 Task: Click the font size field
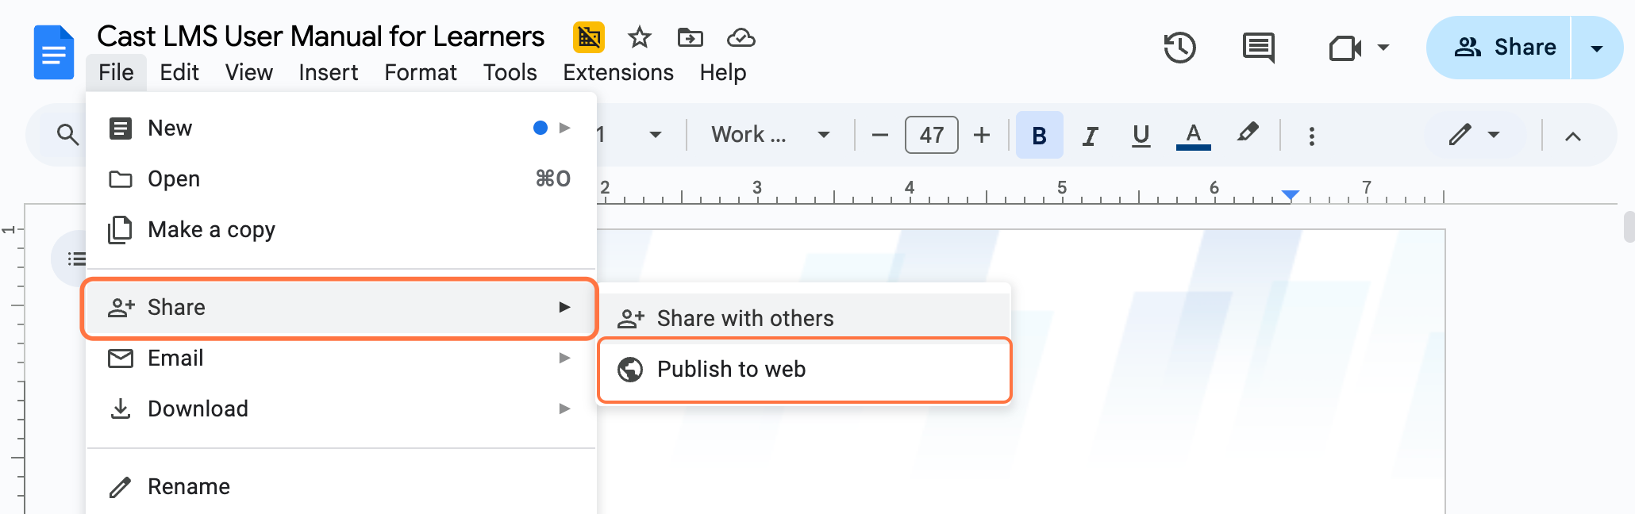pyautogui.click(x=931, y=135)
